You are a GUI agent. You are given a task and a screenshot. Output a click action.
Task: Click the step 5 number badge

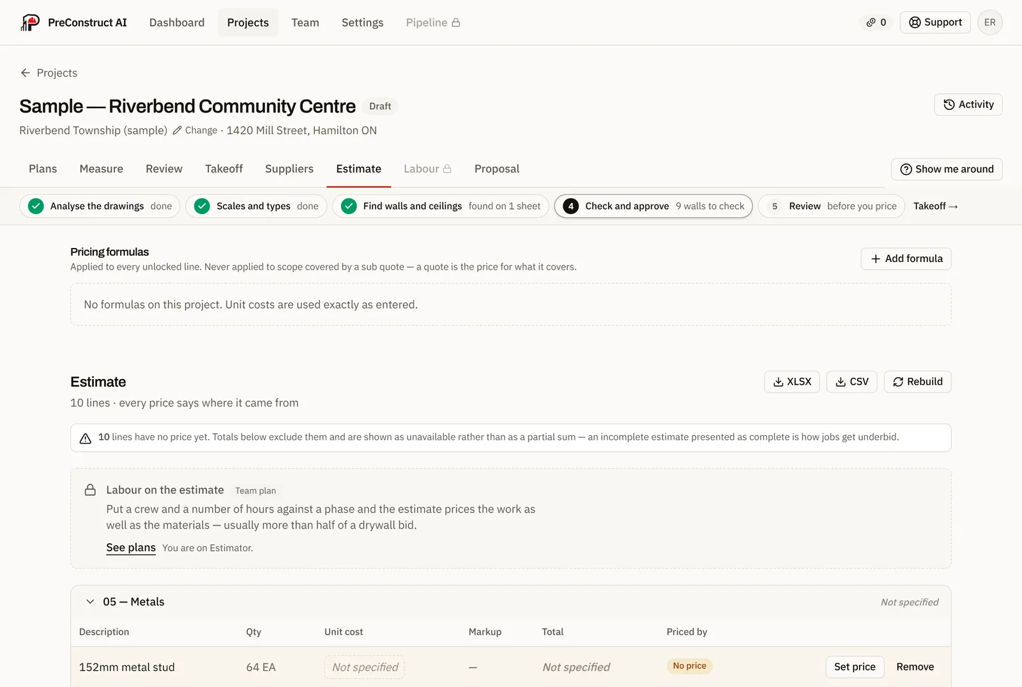pyautogui.click(x=775, y=206)
